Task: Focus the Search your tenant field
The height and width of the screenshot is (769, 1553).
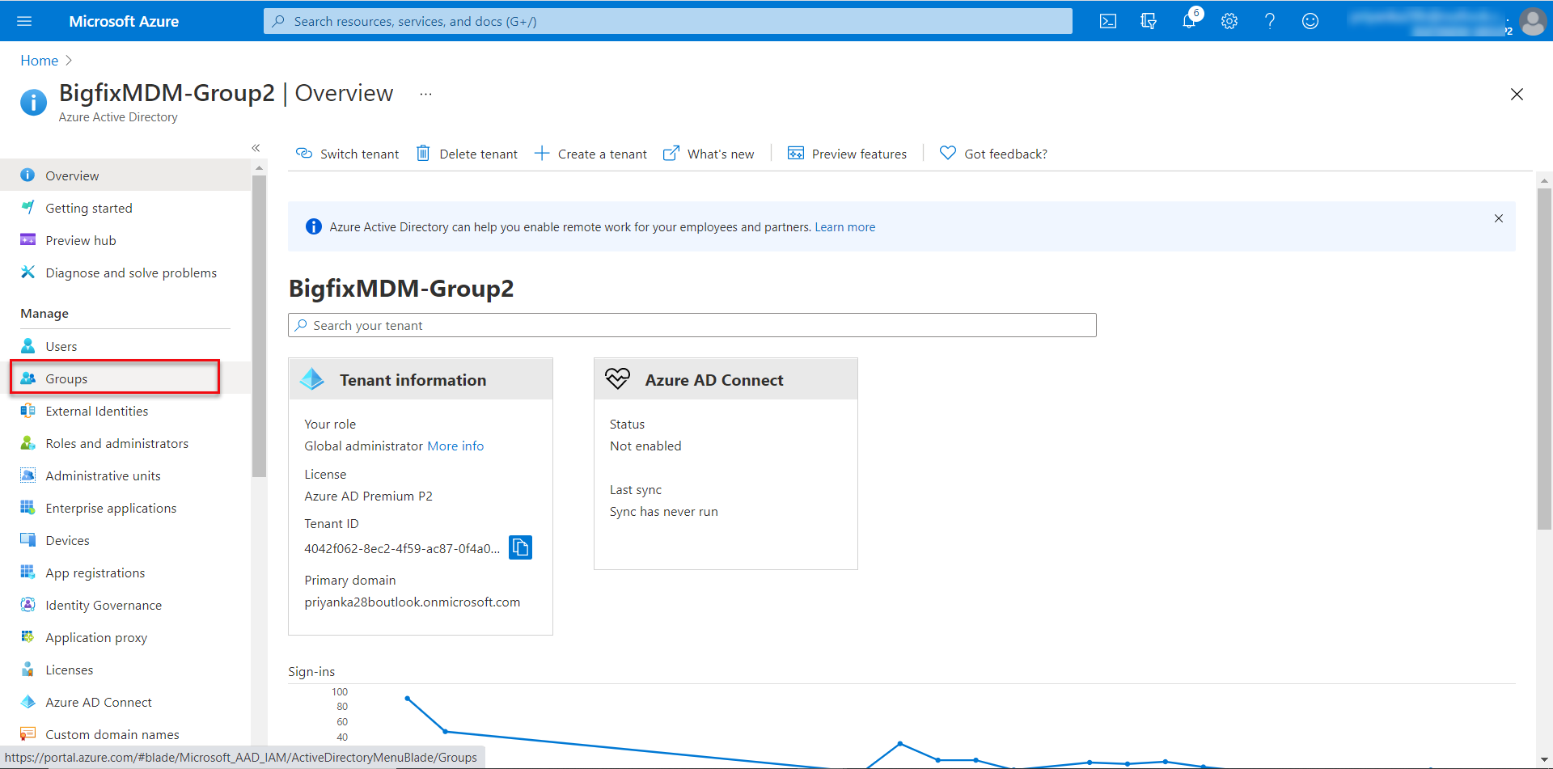Action: 692,325
